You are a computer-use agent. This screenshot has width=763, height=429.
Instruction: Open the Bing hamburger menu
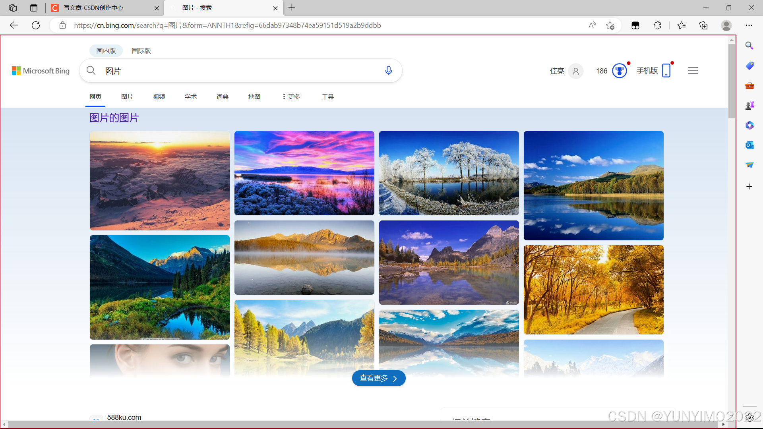click(x=693, y=71)
